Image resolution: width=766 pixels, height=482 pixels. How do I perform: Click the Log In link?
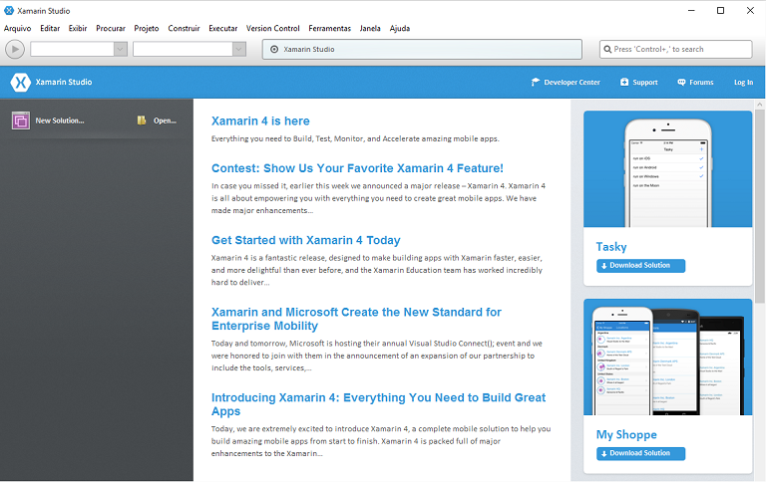(743, 82)
